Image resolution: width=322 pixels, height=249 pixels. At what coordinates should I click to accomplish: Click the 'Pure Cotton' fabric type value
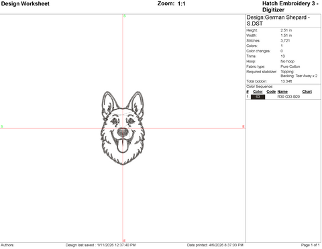290,66
